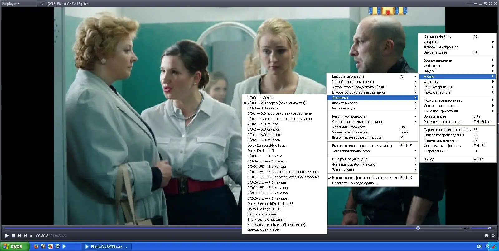Launch the box-shaped quick launch icon
The width and height of the screenshot is (499, 251).
click(x=43, y=246)
